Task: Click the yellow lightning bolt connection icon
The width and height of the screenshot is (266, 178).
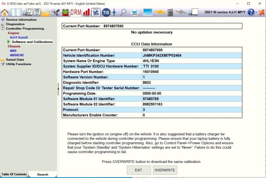Action: coord(160,12)
